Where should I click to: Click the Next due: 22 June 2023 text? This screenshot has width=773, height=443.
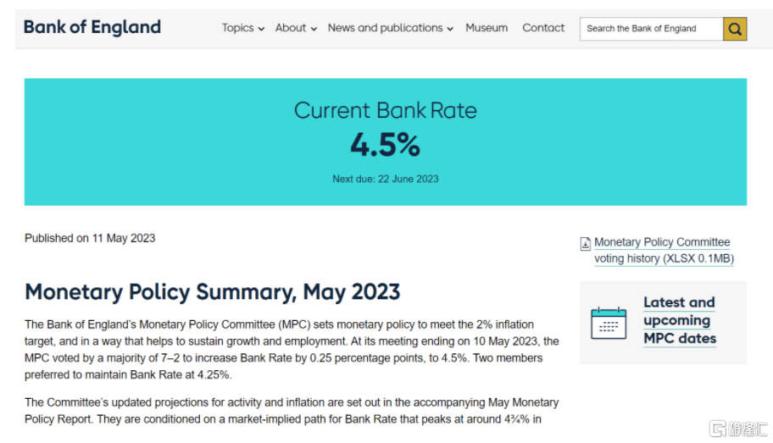(x=385, y=180)
